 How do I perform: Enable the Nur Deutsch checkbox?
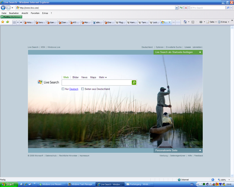(63, 89)
